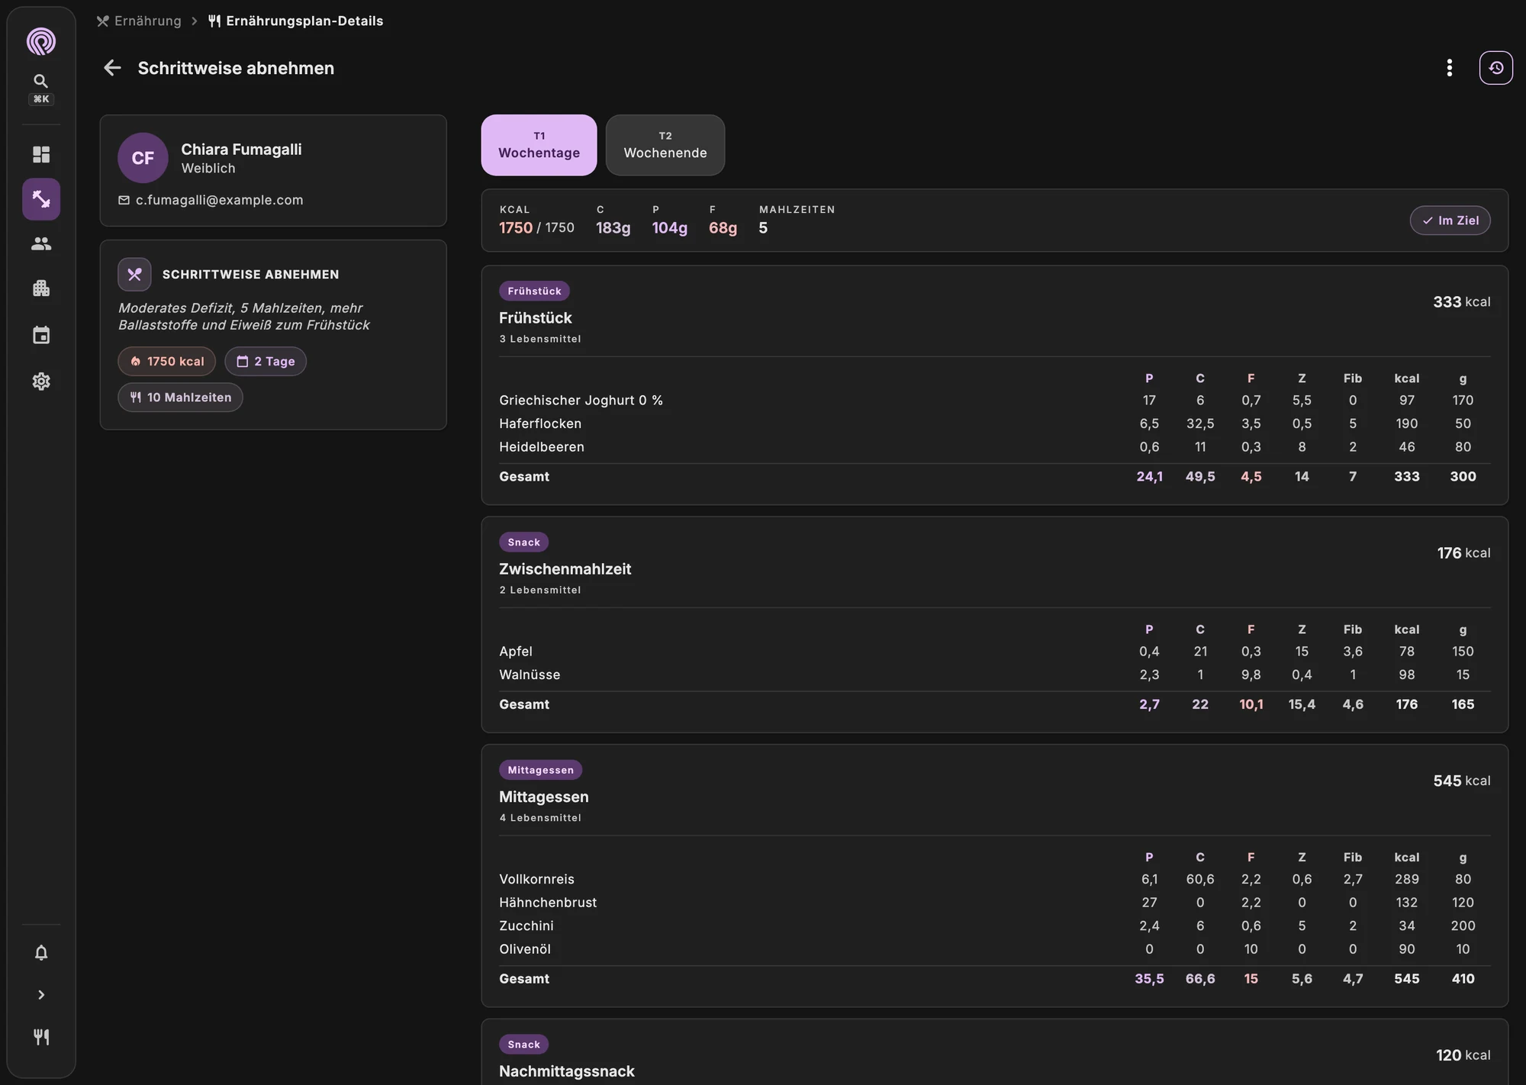The width and height of the screenshot is (1526, 1085).
Task: Click the Ernährung breadcrumb link
Action: click(x=139, y=21)
